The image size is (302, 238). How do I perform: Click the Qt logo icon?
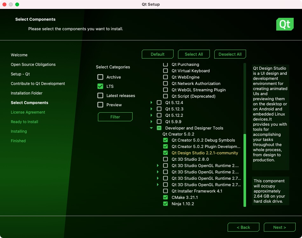pyautogui.click(x=285, y=24)
